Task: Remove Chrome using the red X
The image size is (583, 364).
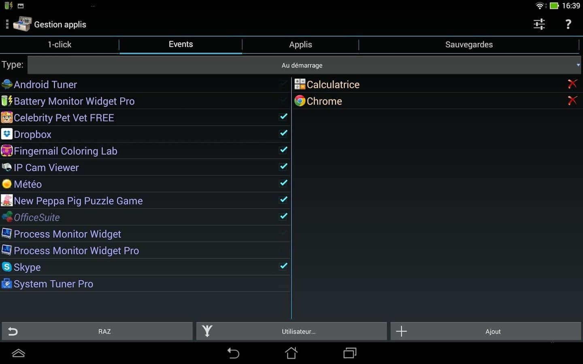Action: click(572, 101)
